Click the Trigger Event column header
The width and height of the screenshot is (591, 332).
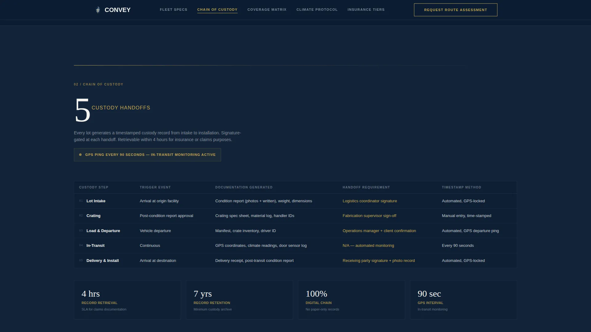coord(155,187)
